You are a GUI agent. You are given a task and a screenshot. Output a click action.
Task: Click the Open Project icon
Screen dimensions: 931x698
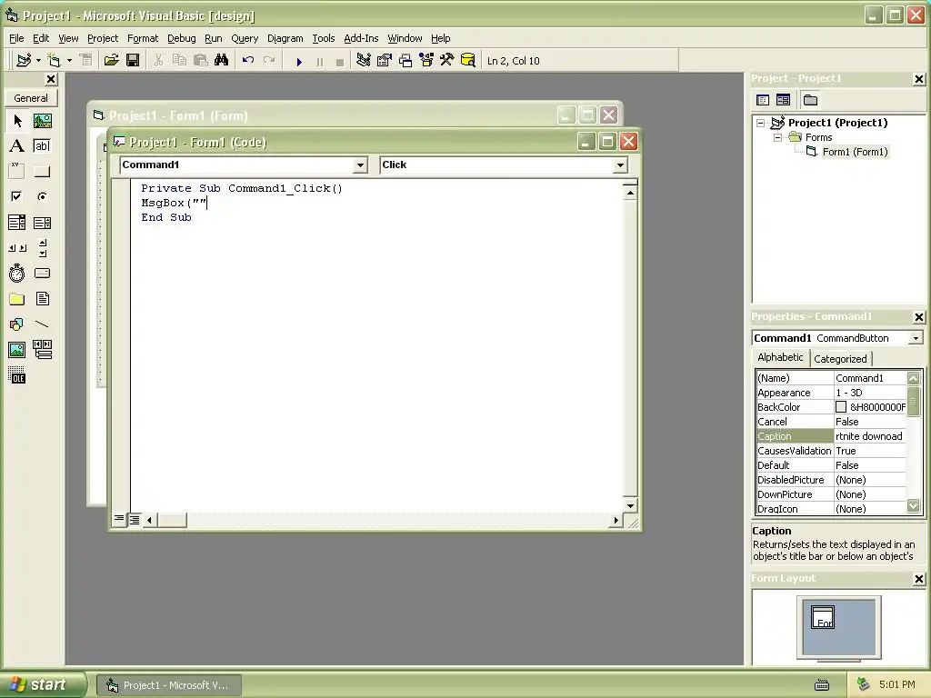pos(111,61)
